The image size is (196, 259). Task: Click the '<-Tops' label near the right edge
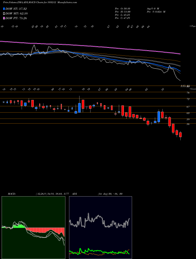(192, 26)
